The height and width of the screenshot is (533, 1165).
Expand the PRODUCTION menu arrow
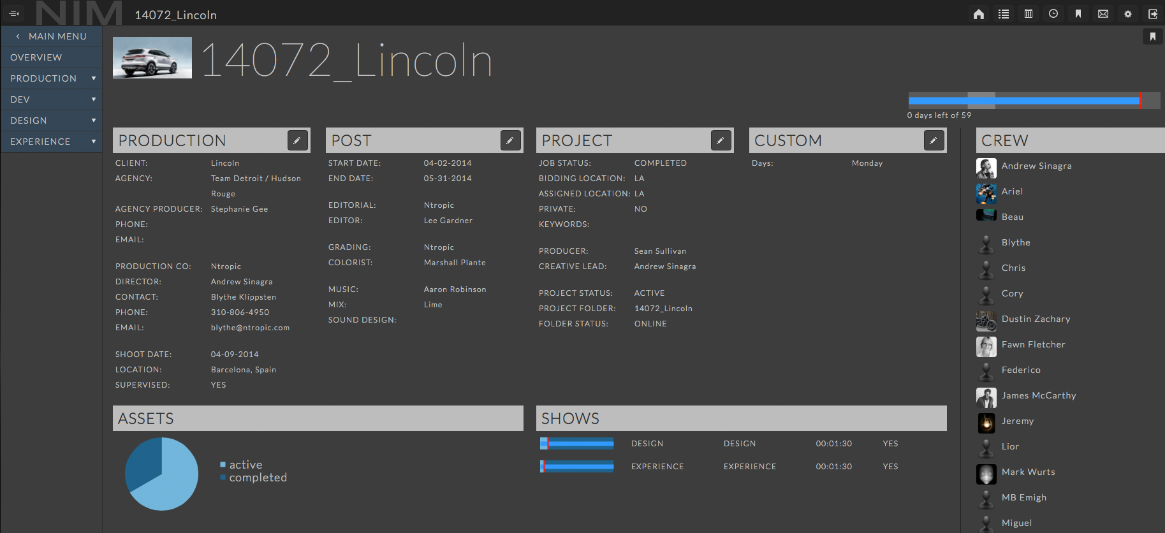[x=94, y=78]
